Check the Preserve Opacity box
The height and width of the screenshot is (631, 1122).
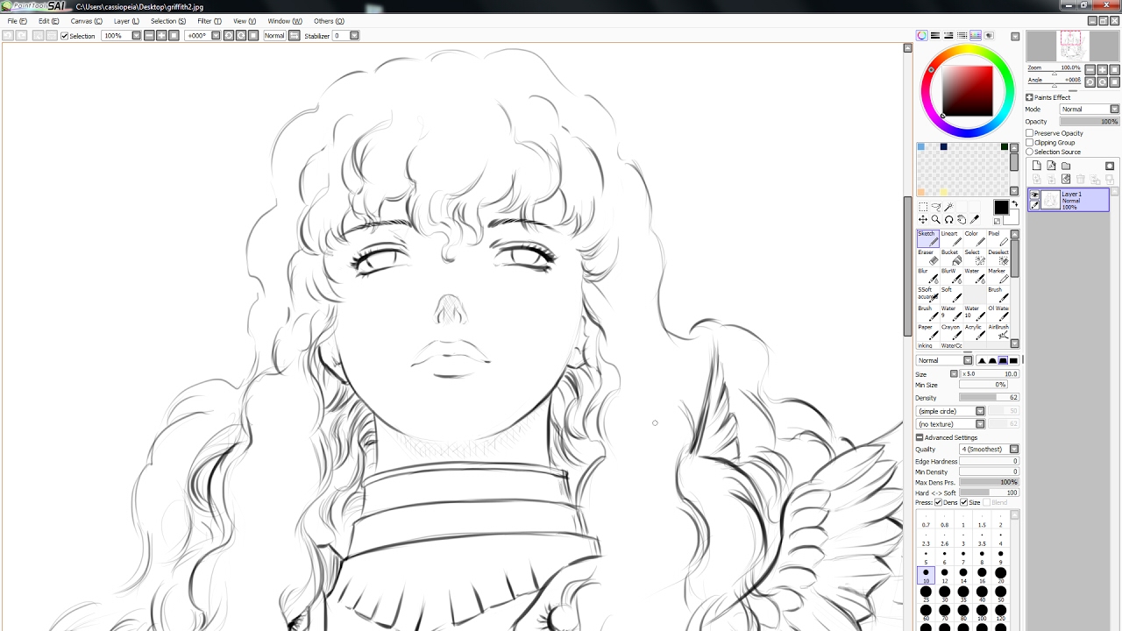(x=1030, y=133)
